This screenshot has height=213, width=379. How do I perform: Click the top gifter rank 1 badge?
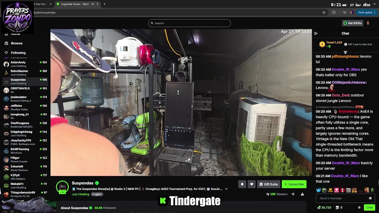pos(322,44)
